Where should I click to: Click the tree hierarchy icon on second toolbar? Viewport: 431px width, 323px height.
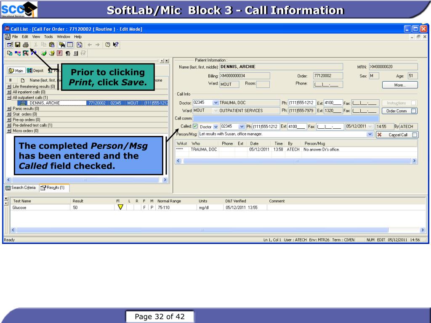click(18, 53)
